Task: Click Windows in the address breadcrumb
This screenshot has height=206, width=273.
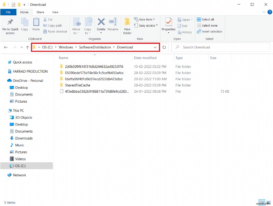Action: pos(66,47)
